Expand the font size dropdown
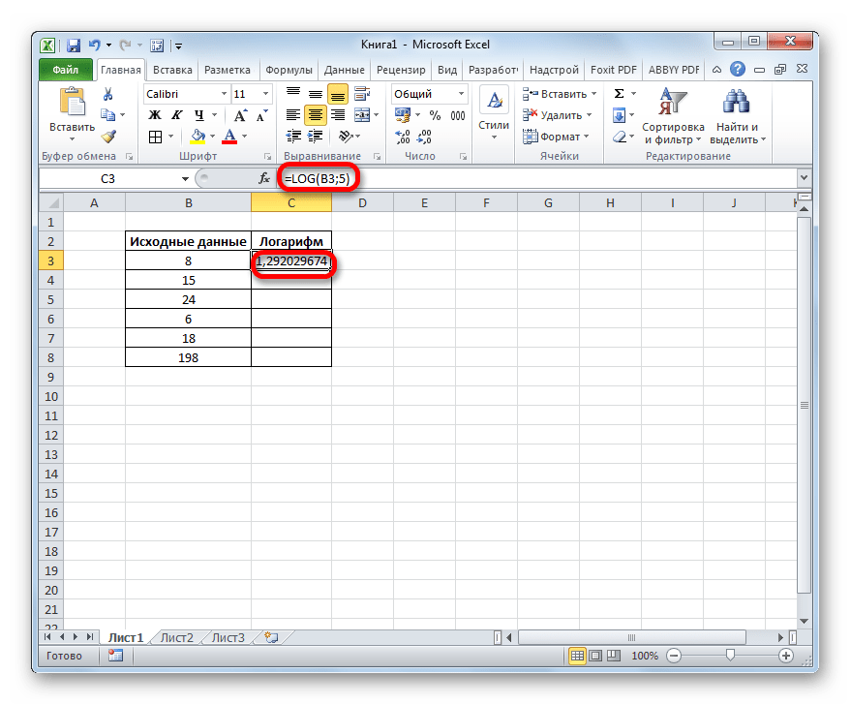 click(268, 94)
